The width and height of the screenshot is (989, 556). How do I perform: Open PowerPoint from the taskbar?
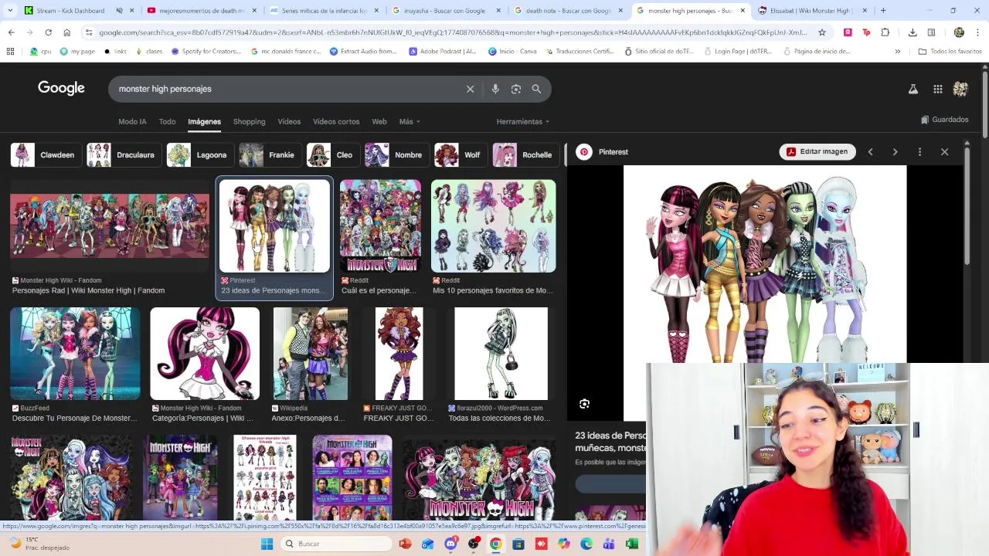click(405, 544)
